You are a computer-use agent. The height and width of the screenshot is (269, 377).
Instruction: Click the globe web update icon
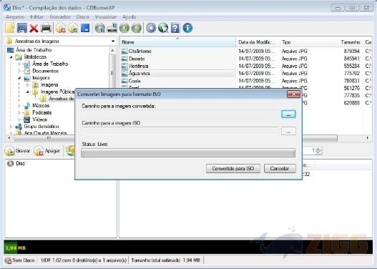163,28
